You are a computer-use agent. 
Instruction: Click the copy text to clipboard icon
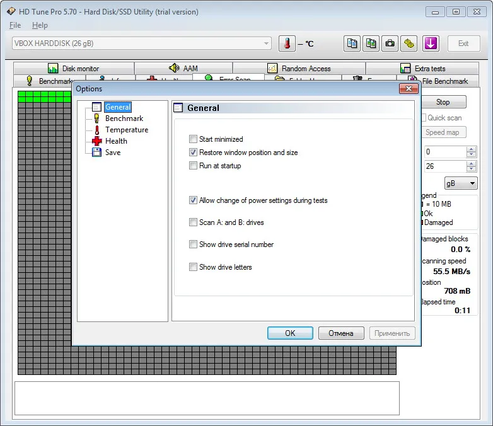[x=352, y=43]
